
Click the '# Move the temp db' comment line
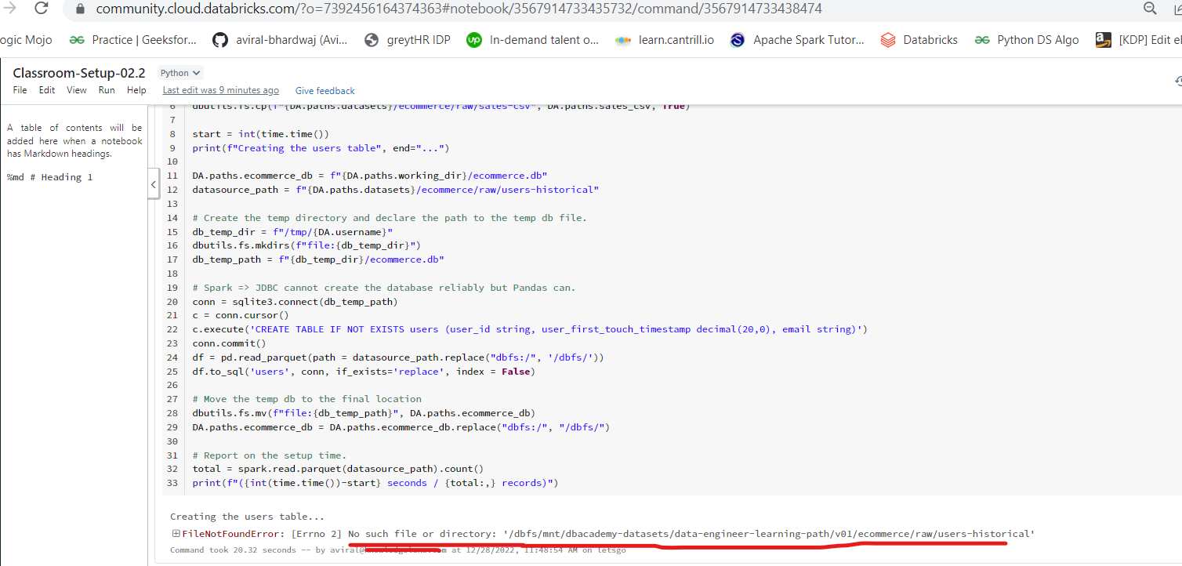307,399
